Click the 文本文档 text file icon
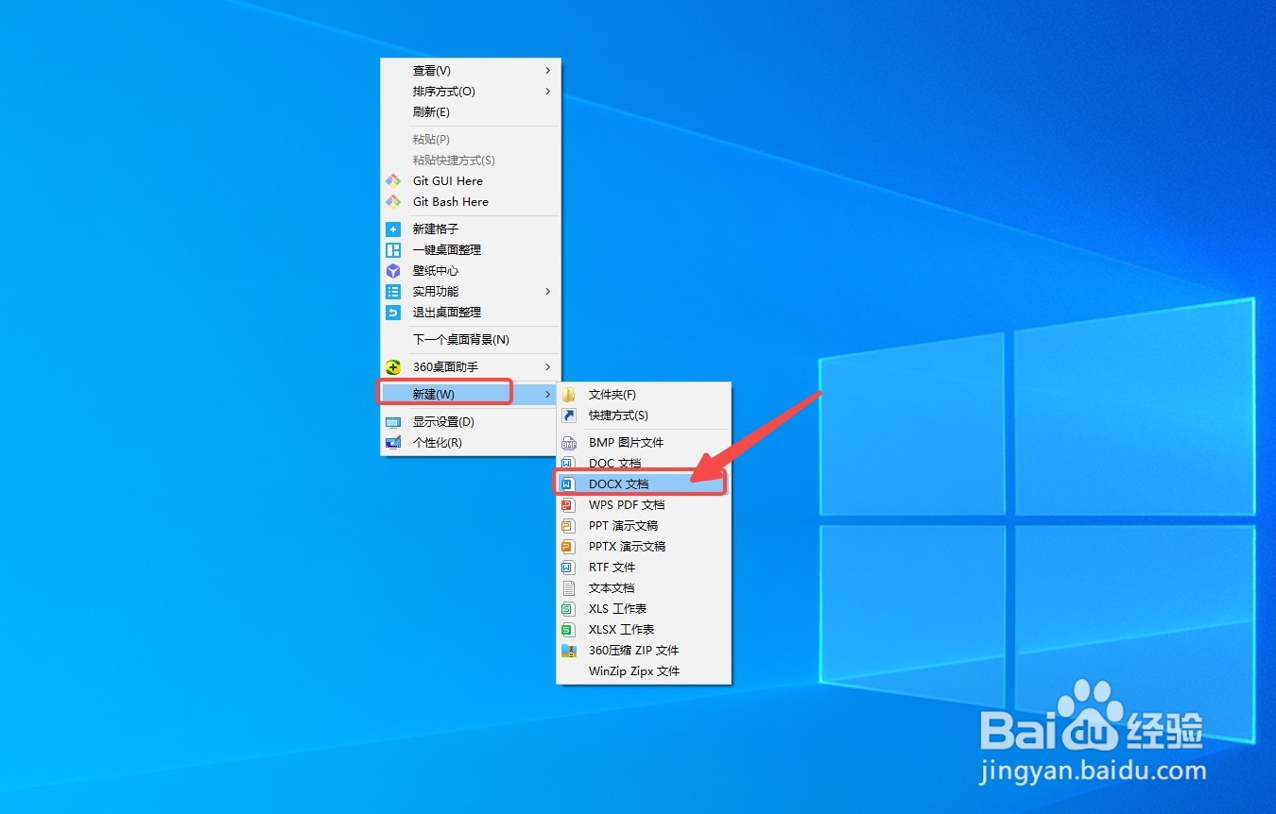Screen dimensions: 1276x814 pos(568,588)
